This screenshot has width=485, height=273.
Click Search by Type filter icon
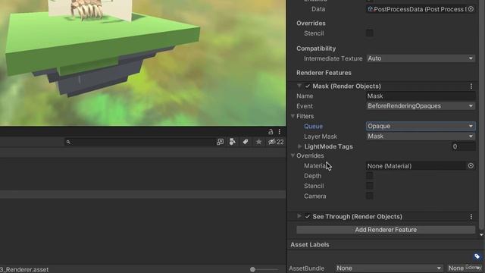[x=233, y=142]
